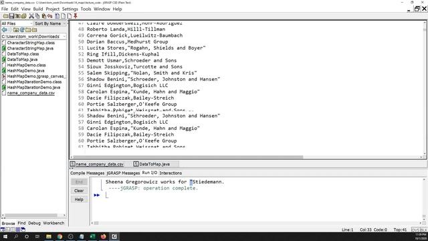Open Excel from the taskbar
428x241 pixels.
point(92,236)
